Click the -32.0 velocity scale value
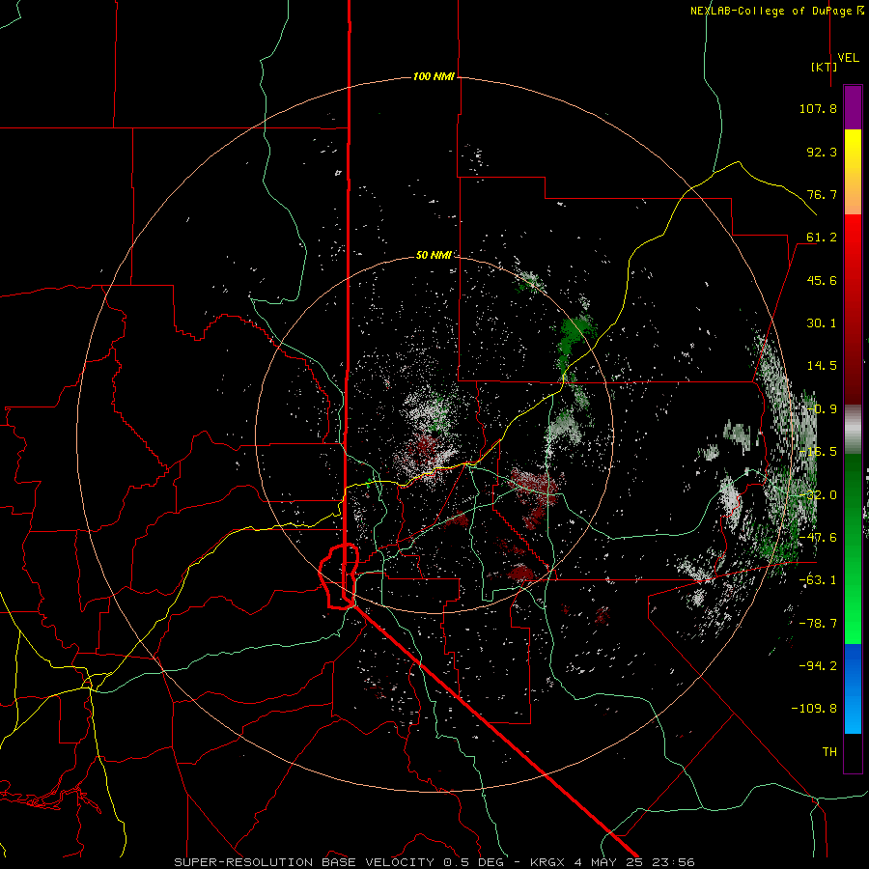The image size is (869, 869). click(x=818, y=495)
